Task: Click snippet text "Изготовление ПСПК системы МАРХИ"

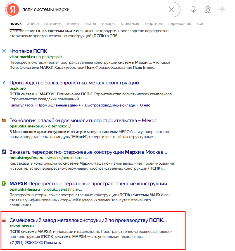Action: (44, 31)
